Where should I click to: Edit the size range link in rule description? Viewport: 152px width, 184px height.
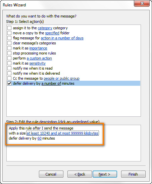click(62, 133)
